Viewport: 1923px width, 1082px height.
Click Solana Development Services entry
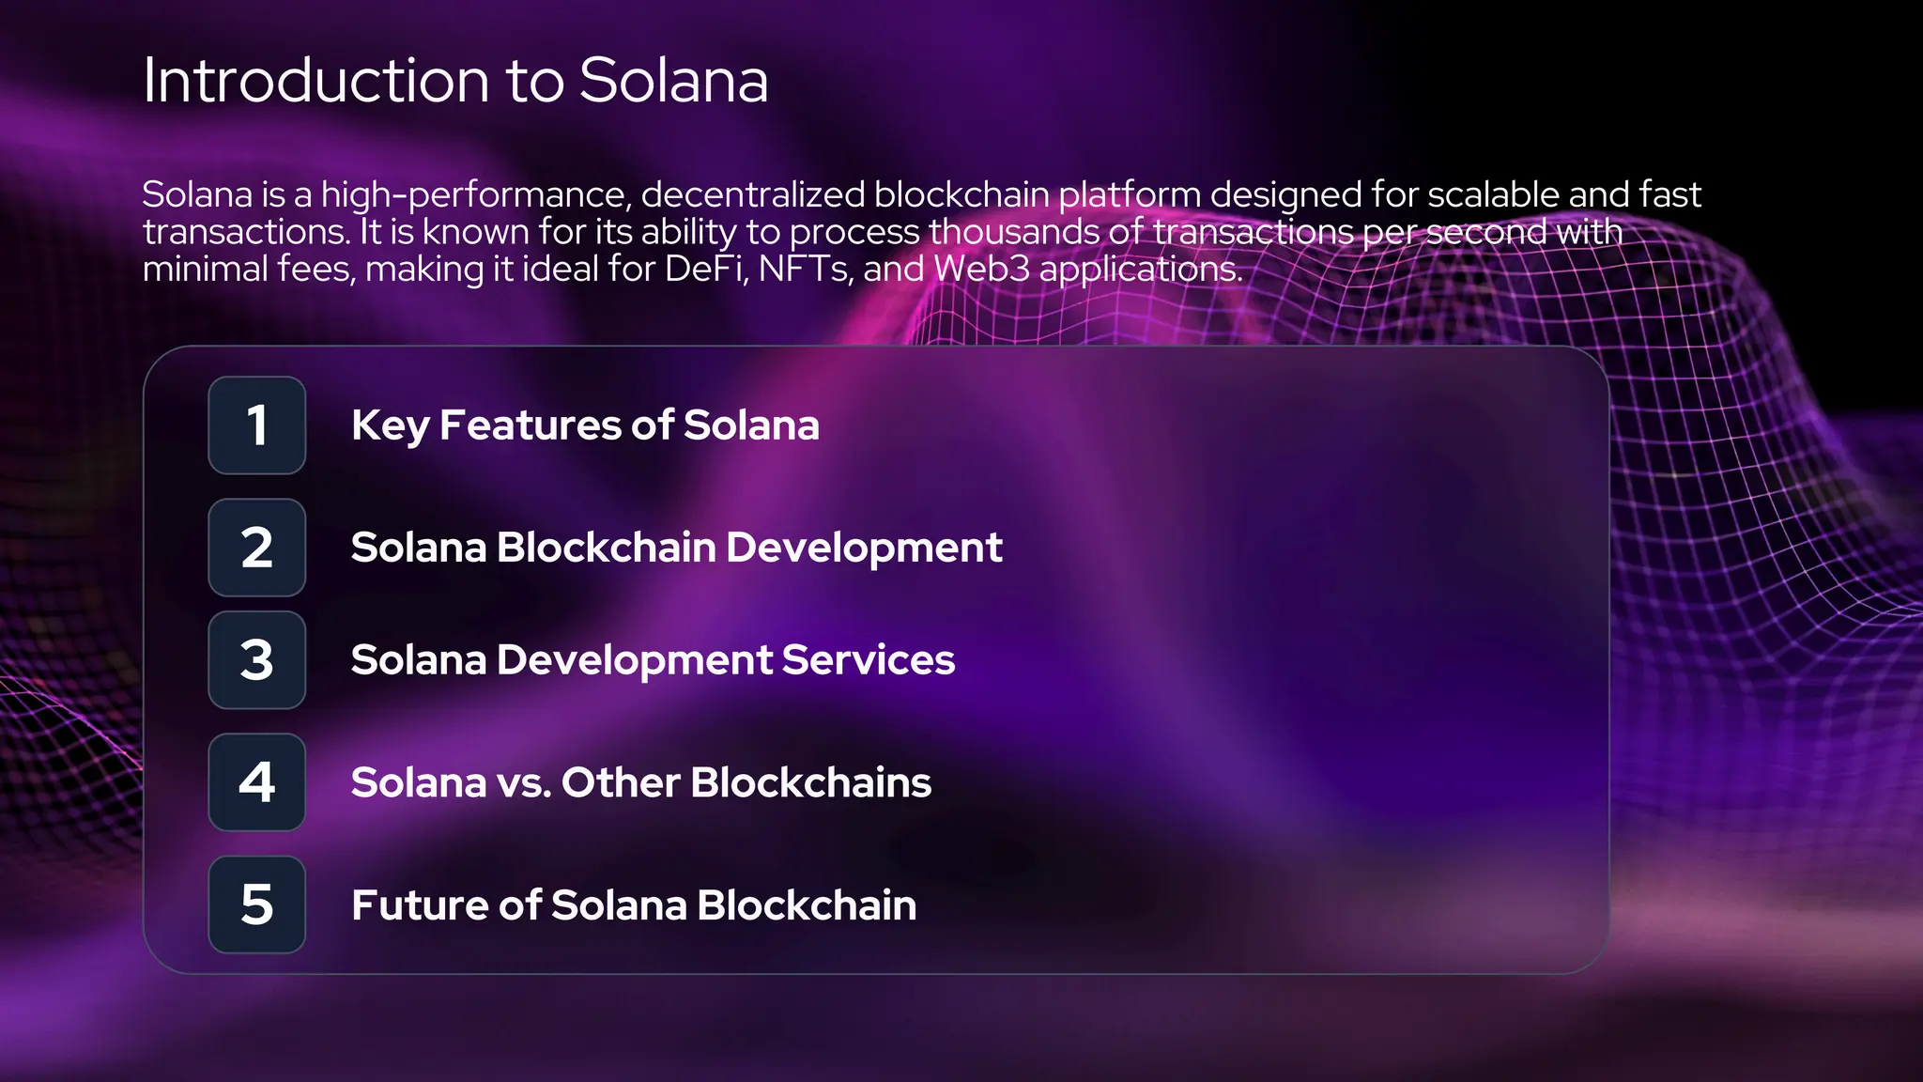[x=653, y=660]
